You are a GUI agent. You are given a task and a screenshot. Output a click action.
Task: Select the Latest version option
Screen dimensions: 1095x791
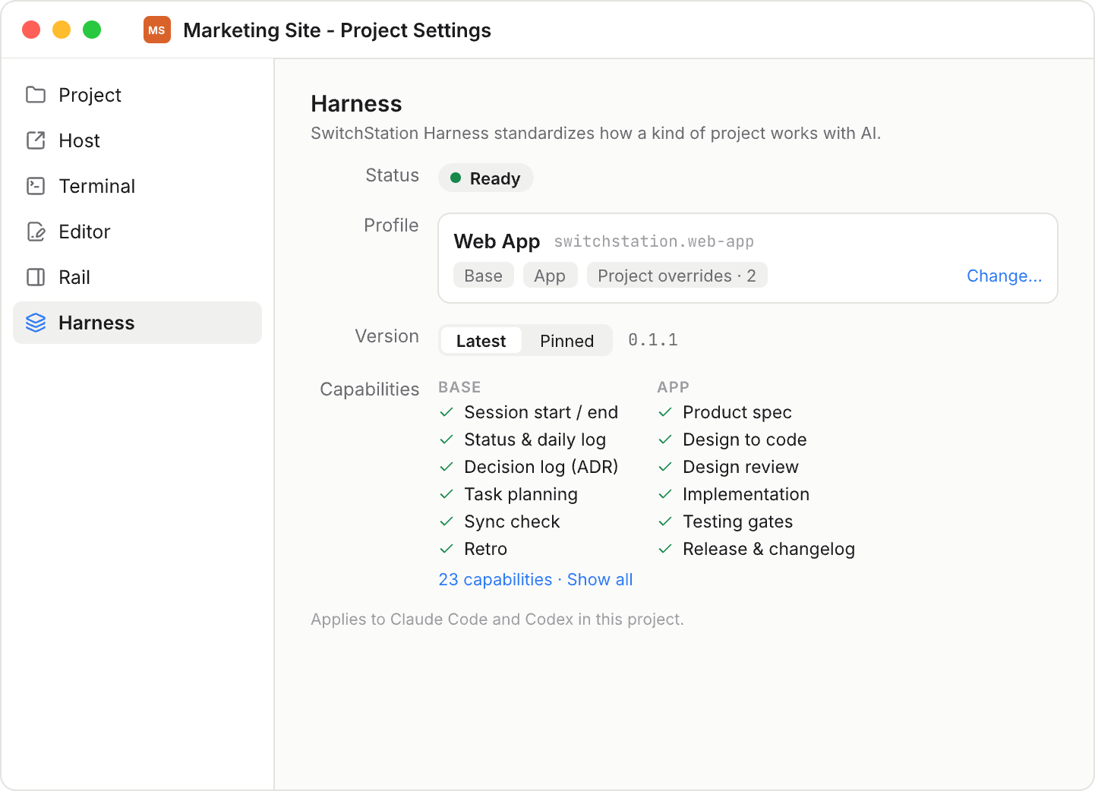481,341
